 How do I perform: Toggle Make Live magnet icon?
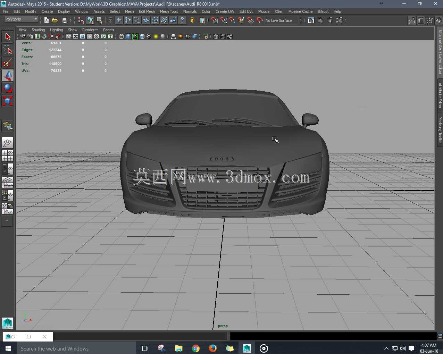pyautogui.click(x=260, y=20)
